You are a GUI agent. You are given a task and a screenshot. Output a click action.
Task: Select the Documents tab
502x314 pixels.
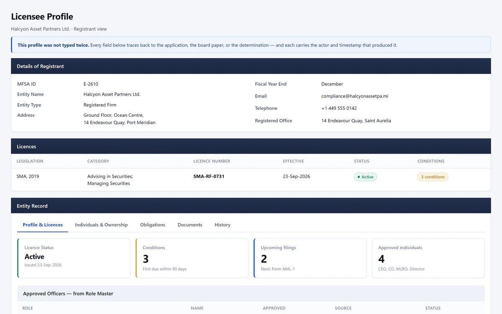tap(190, 225)
